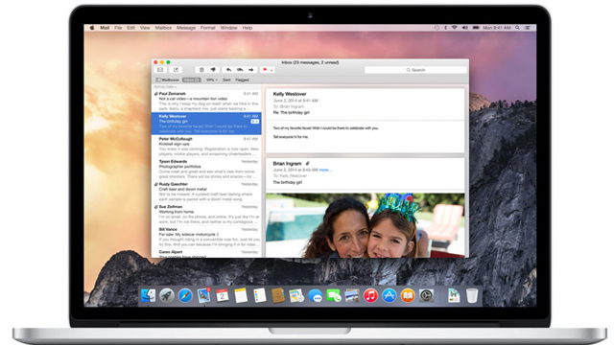Open Spotlight search magnifier in menu bar
Image resolution: width=614 pixels, height=345 pixels.
pos(517,28)
